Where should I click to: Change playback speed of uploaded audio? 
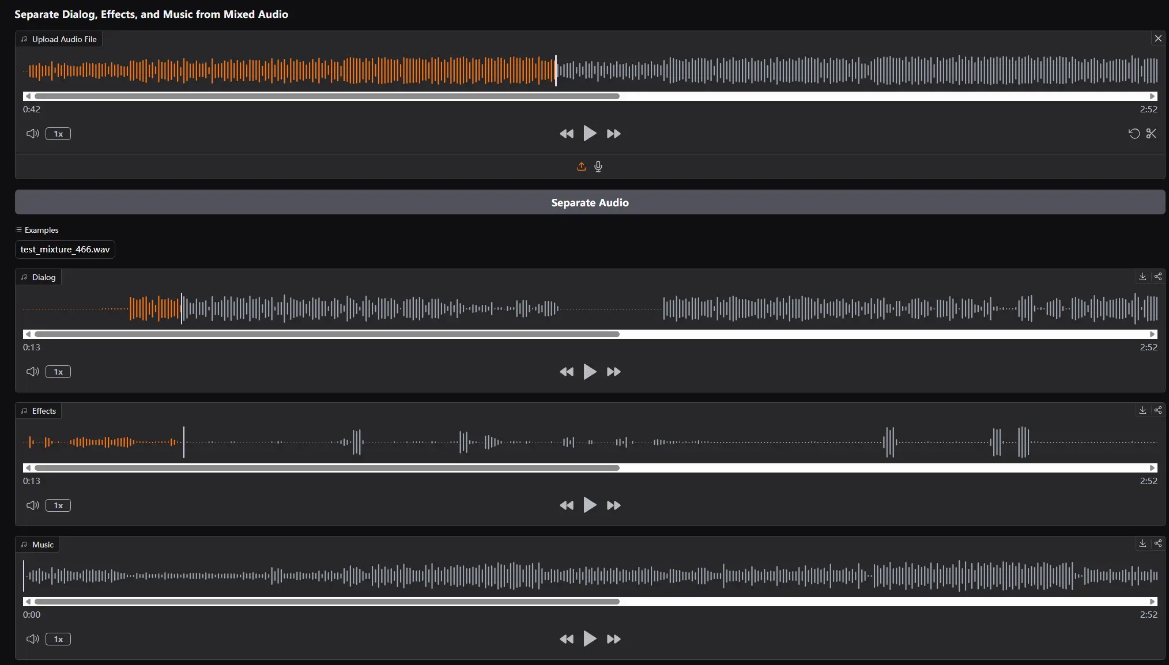coord(58,134)
